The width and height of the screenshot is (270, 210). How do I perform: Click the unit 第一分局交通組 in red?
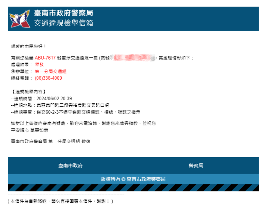click(x=51, y=72)
